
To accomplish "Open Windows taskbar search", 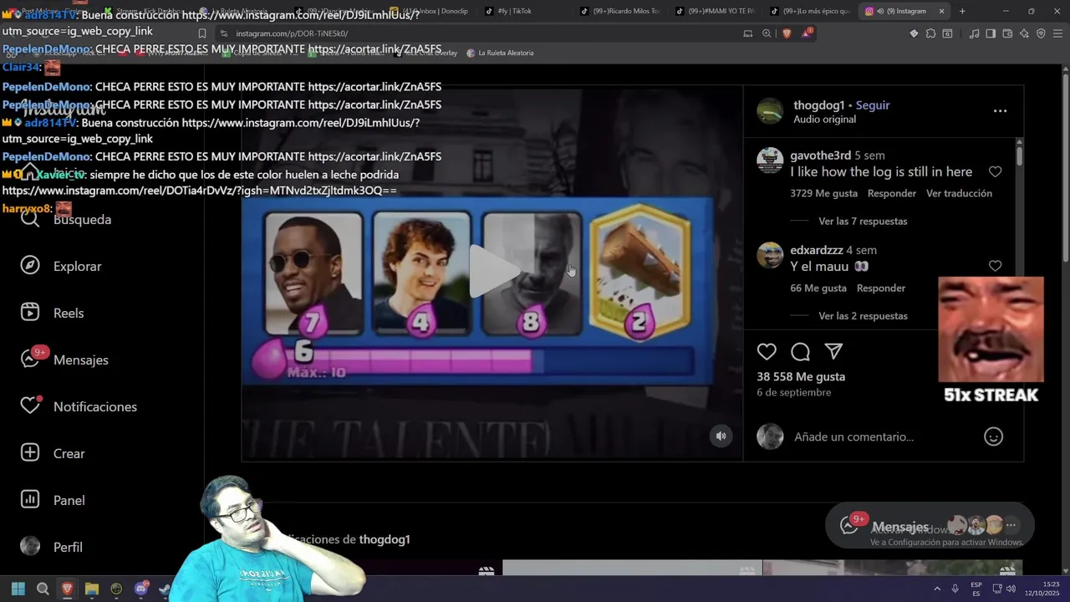I will (43, 589).
